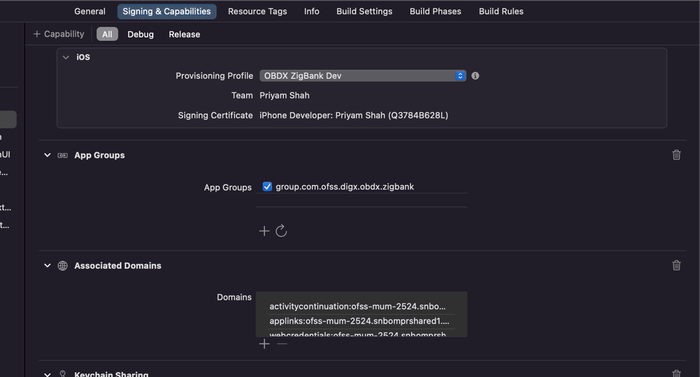Click the Team value Priyam Shah
700x377 pixels.
coord(285,96)
